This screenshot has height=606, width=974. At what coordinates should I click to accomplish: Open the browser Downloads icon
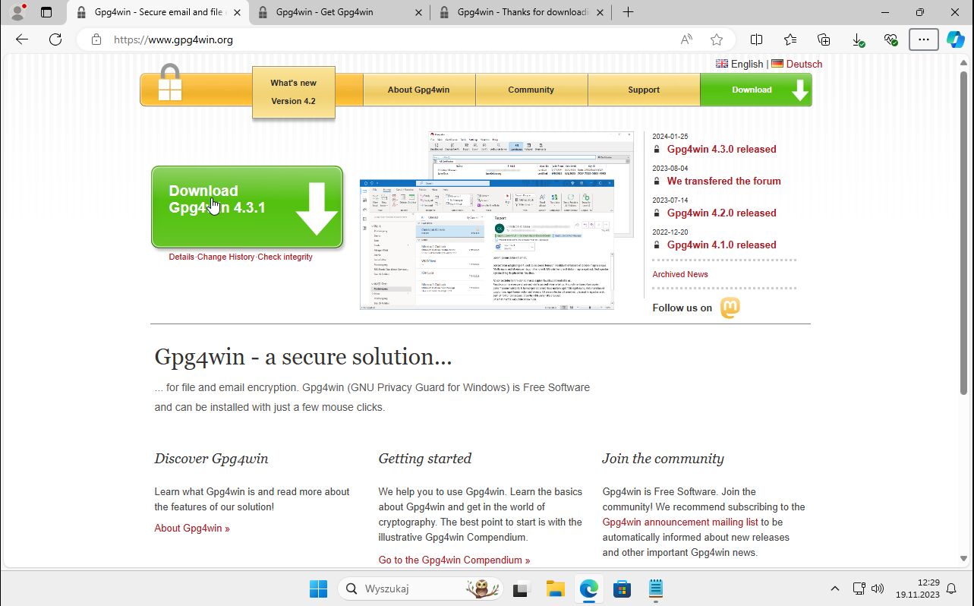pyautogui.click(x=857, y=40)
